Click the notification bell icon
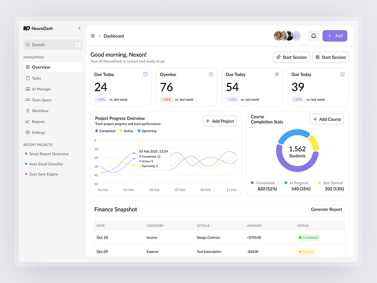The image size is (377, 283). [x=313, y=36]
